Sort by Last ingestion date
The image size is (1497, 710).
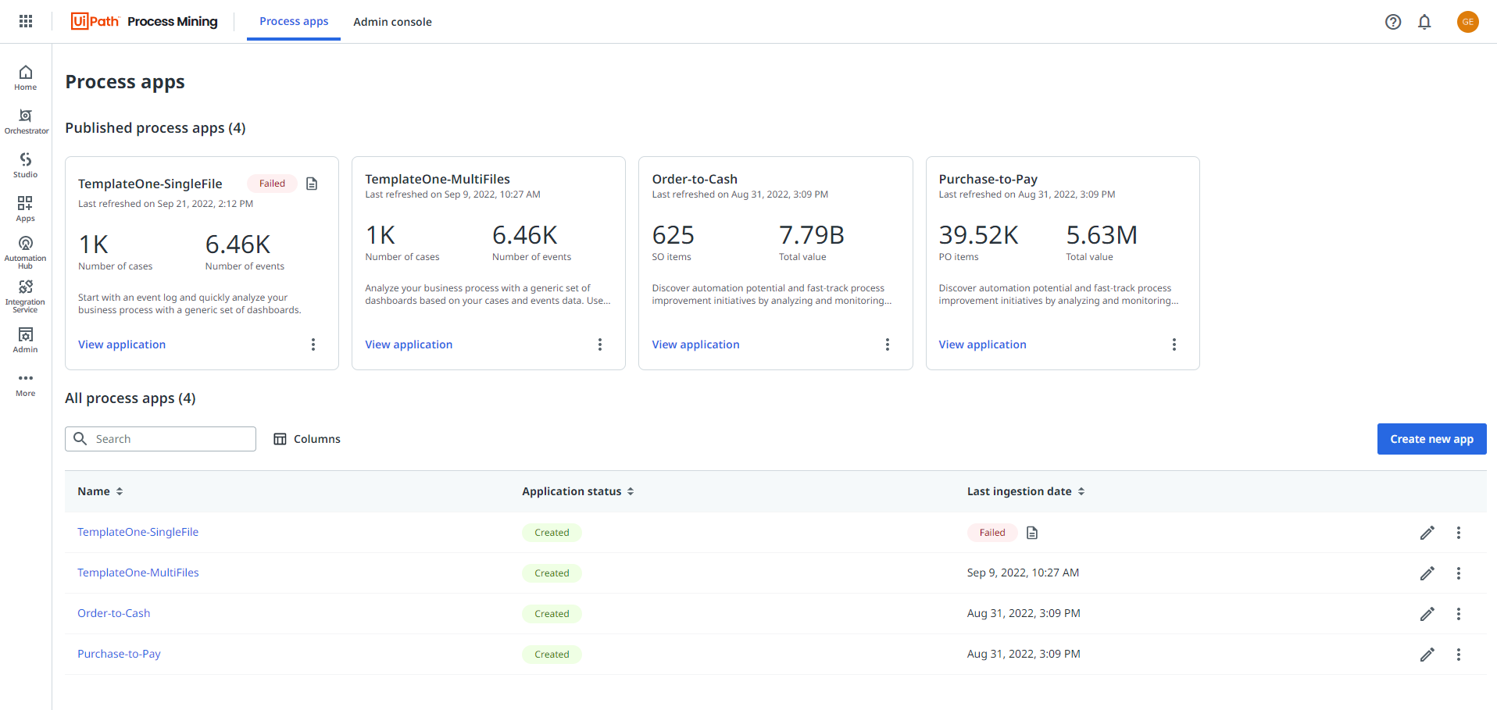tap(1082, 491)
